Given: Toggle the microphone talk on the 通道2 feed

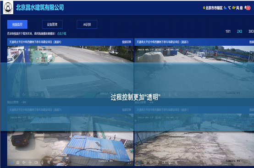Looking at the screenshot, I should [43, 163].
